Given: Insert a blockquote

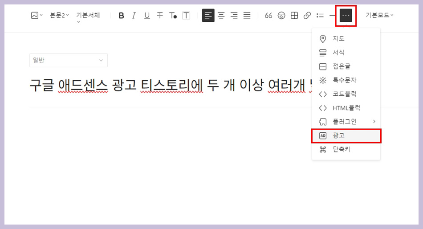Looking at the screenshot, I should tap(268, 16).
